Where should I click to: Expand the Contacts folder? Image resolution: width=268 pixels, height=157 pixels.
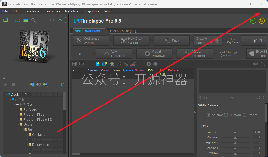pyautogui.click(x=27, y=134)
